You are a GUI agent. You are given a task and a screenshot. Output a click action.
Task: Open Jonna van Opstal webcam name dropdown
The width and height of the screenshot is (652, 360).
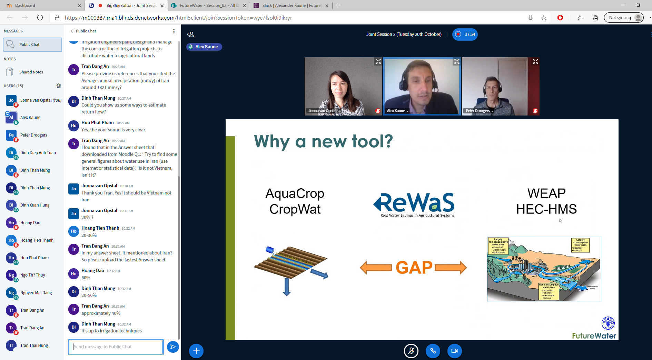(324, 111)
